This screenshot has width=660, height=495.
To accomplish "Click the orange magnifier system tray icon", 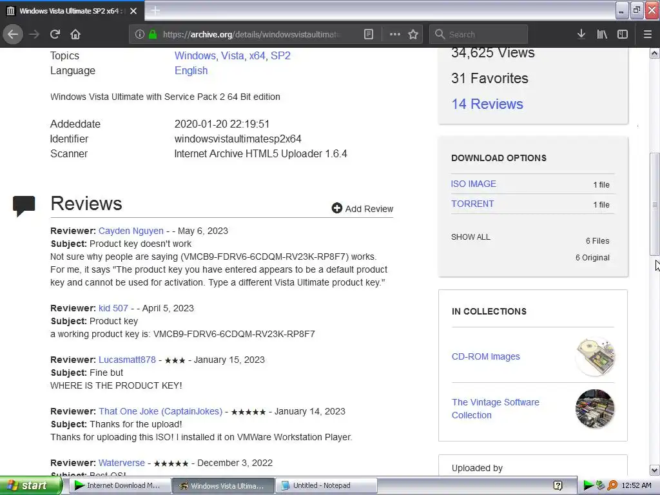I will coord(612,485).
